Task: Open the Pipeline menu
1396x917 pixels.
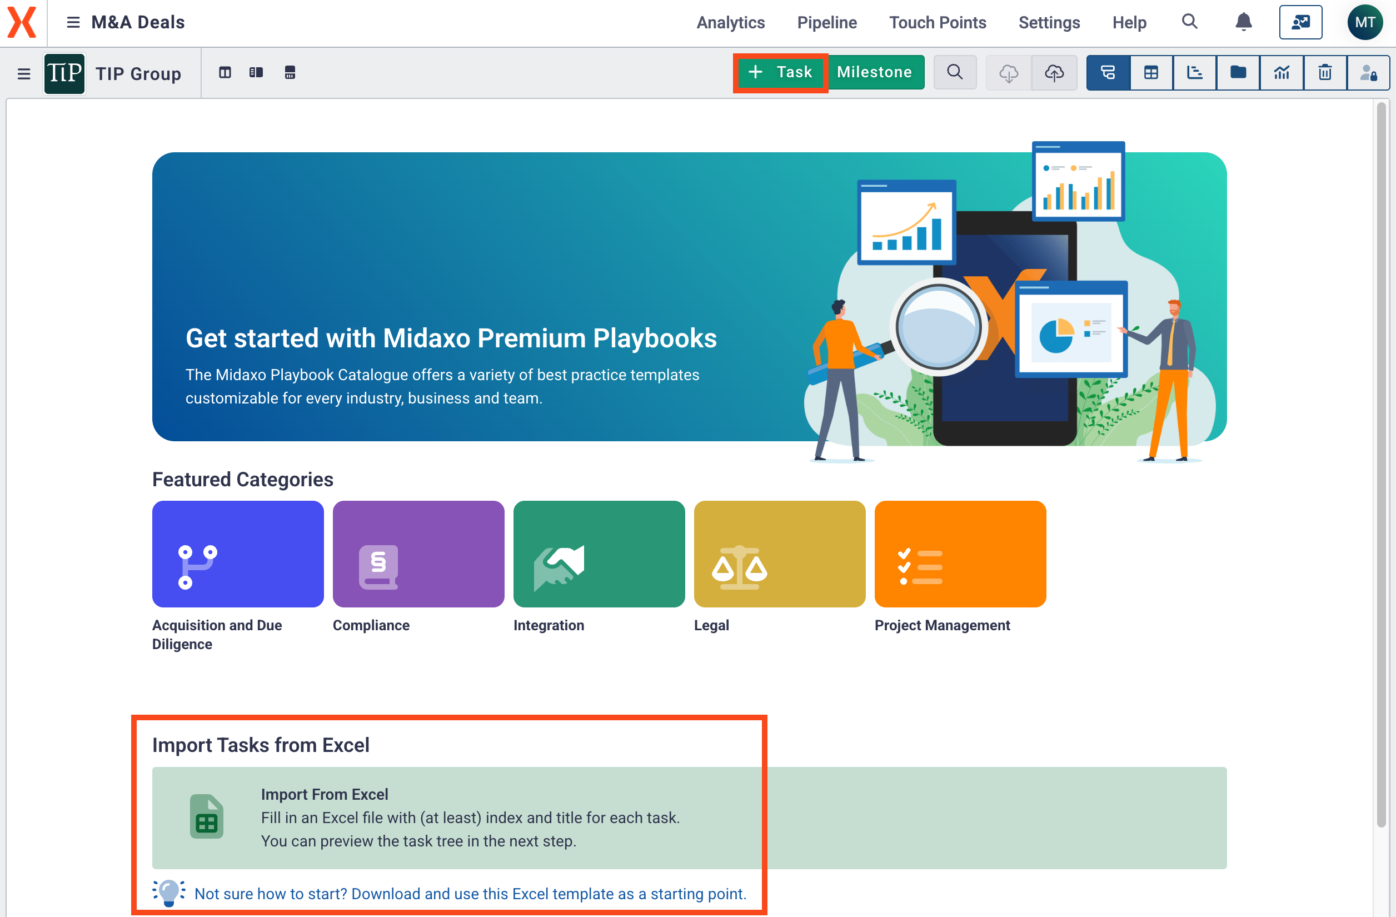Action: click(826, 22)
